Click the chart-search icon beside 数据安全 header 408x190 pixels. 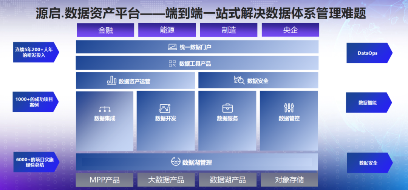[239, 80]
